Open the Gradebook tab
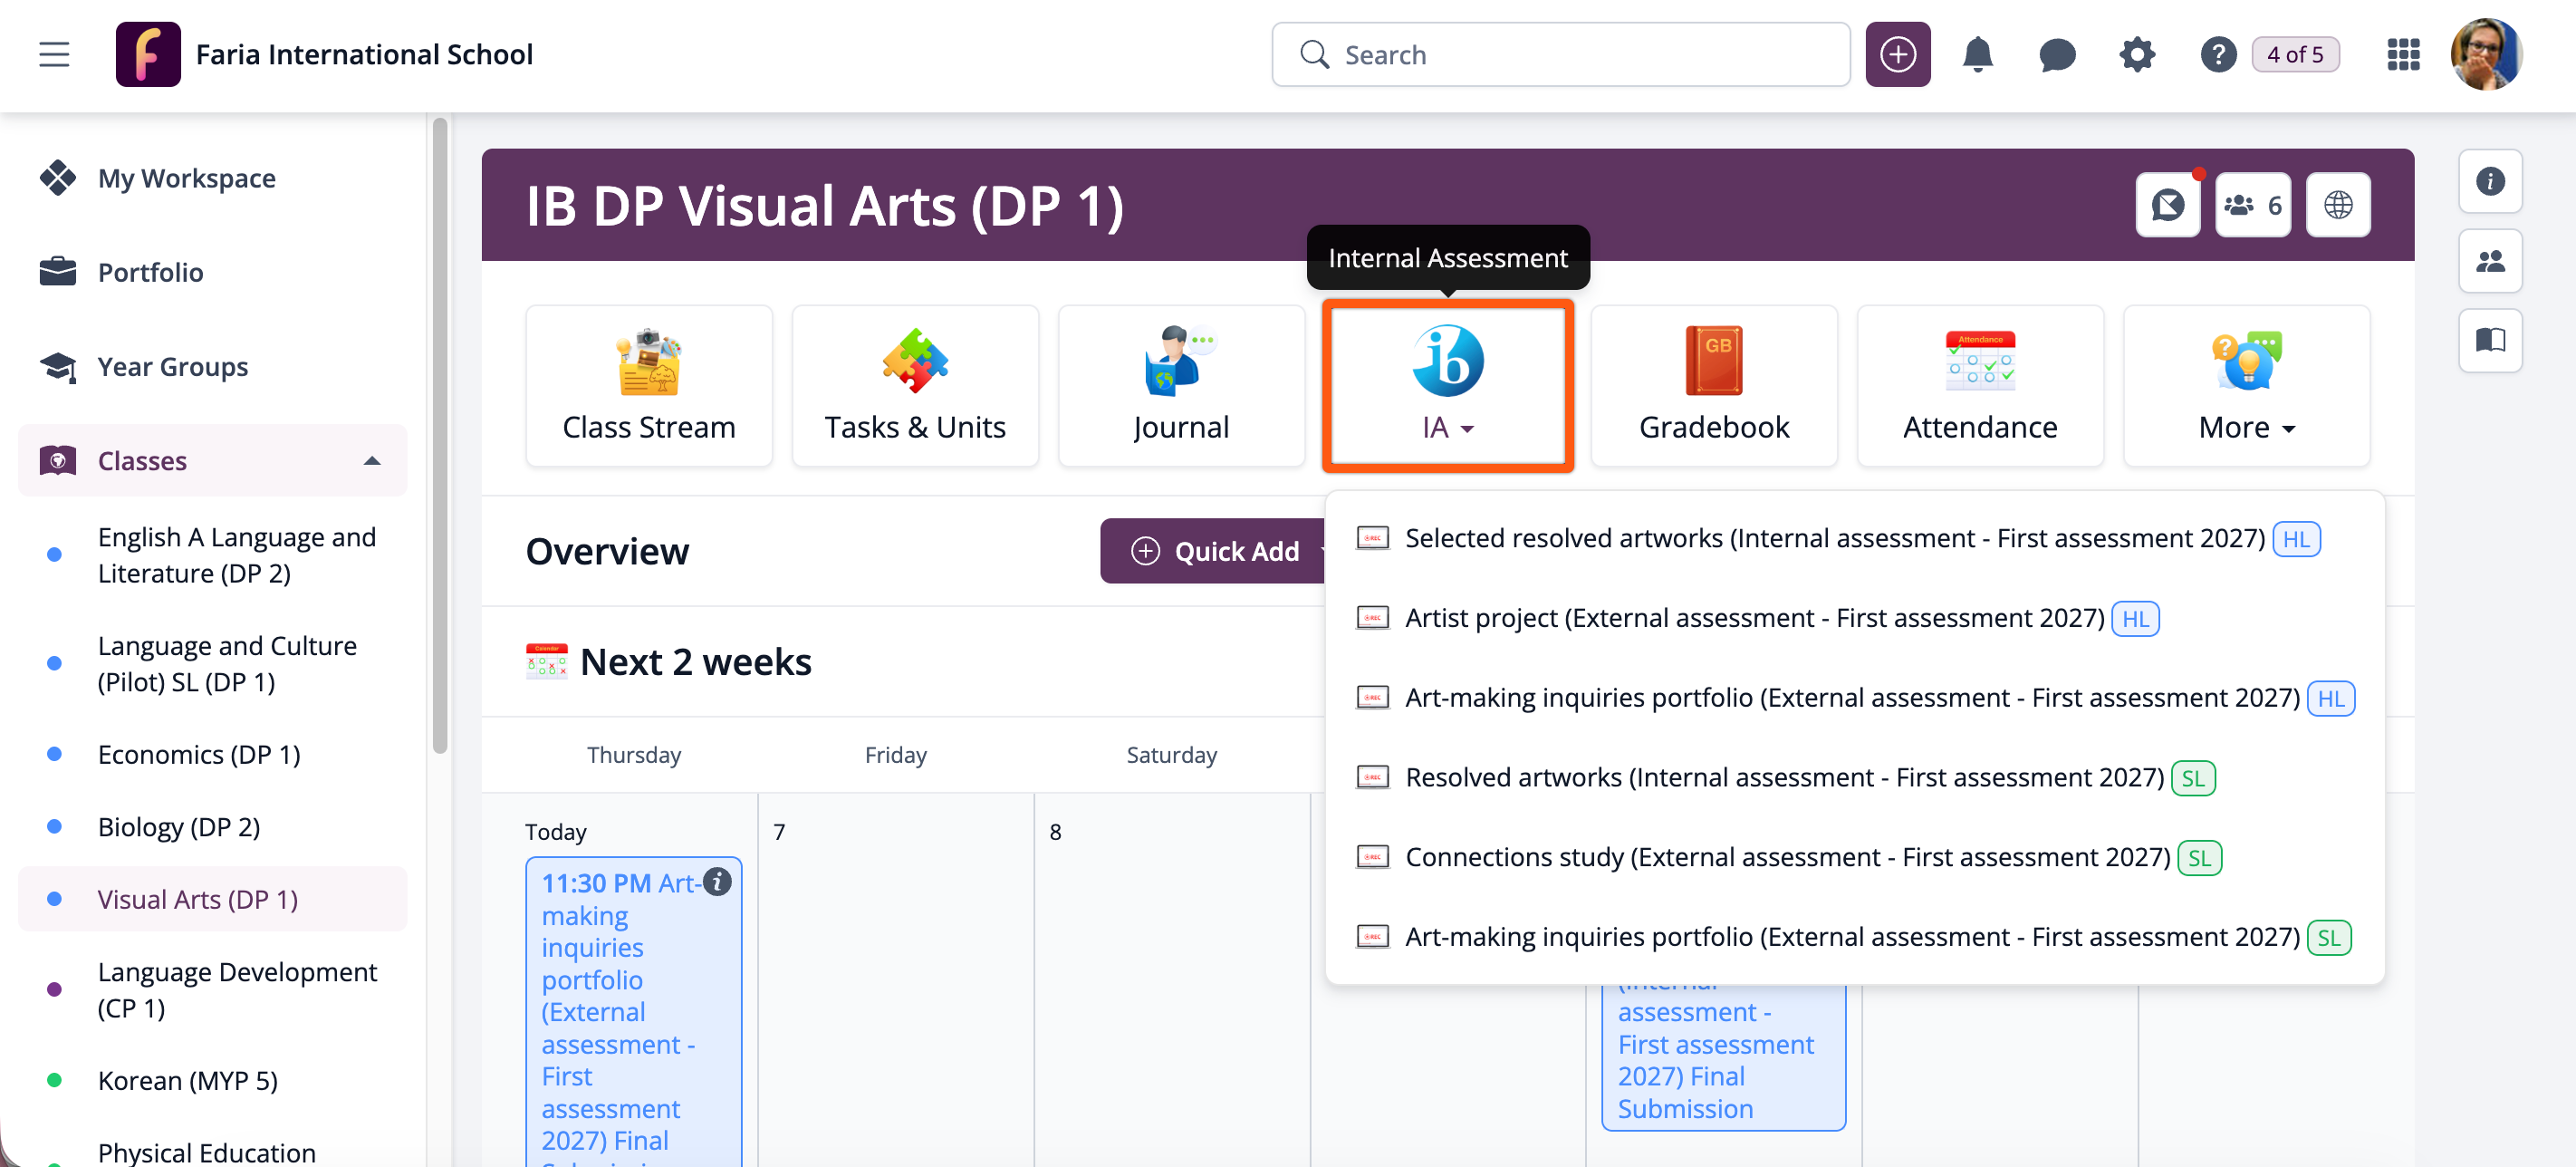The width and height of the screenshot is (2576, 1167). 1714,386
